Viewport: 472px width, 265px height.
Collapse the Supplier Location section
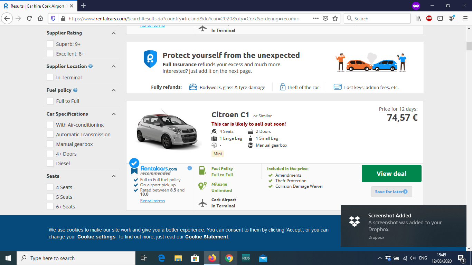pos(113,66)
